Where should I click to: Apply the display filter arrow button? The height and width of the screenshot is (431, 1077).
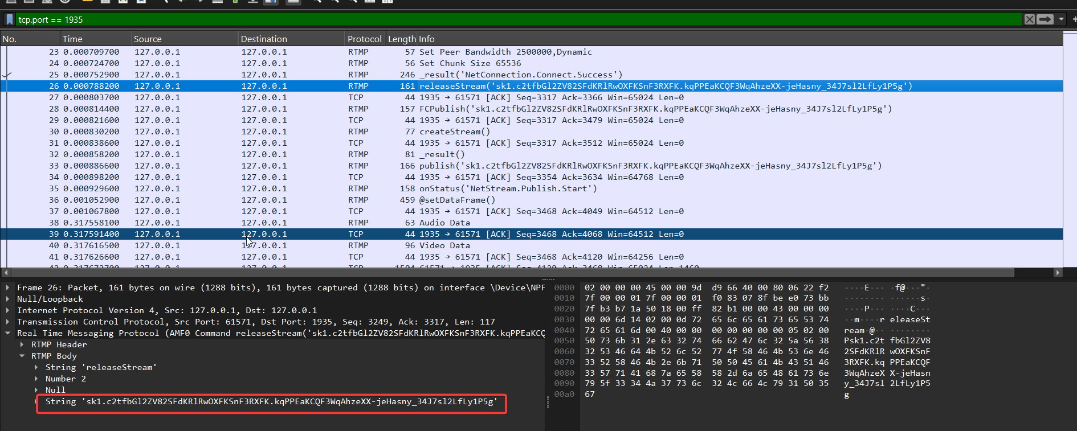(x=1045, y=19)
